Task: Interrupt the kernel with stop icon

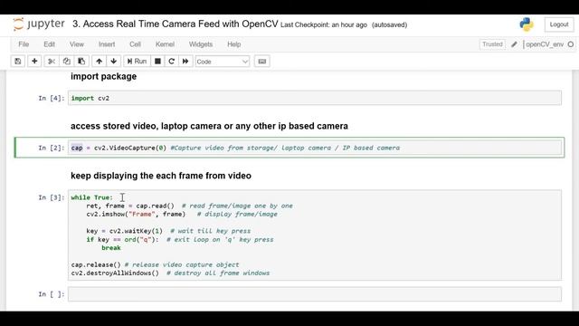Action: point(157,62)
